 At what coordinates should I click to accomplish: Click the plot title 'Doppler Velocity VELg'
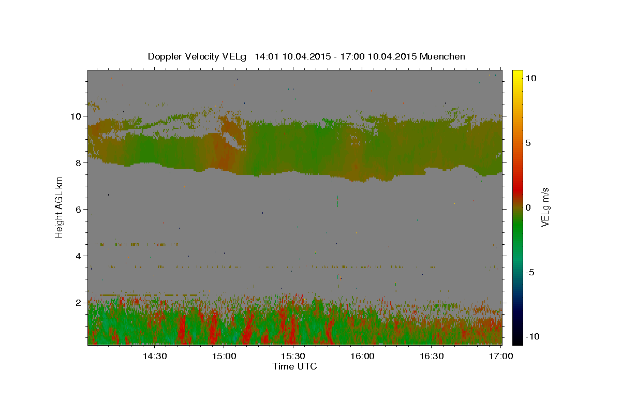coord(197,56)
